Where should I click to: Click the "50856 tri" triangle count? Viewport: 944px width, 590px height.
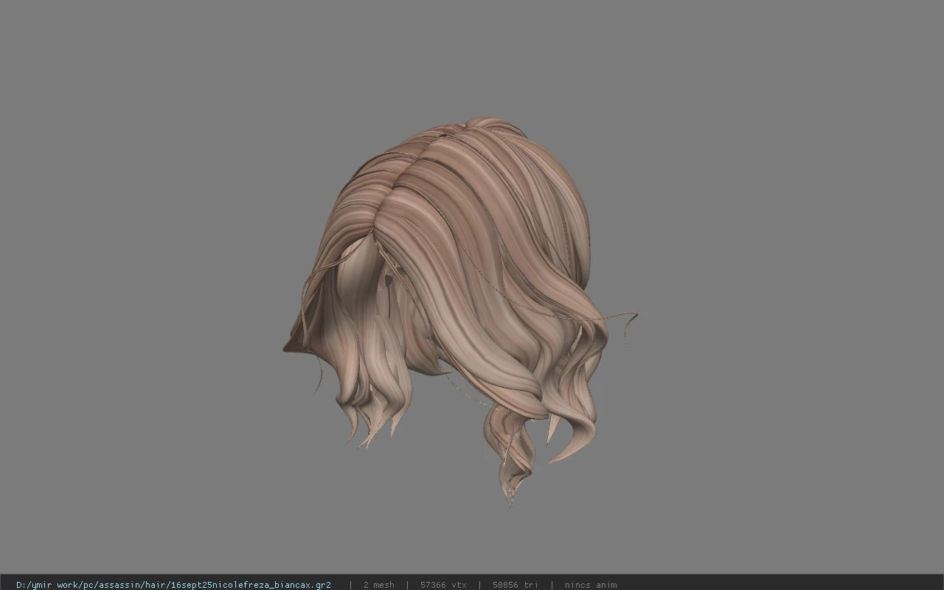coord(515,585)
